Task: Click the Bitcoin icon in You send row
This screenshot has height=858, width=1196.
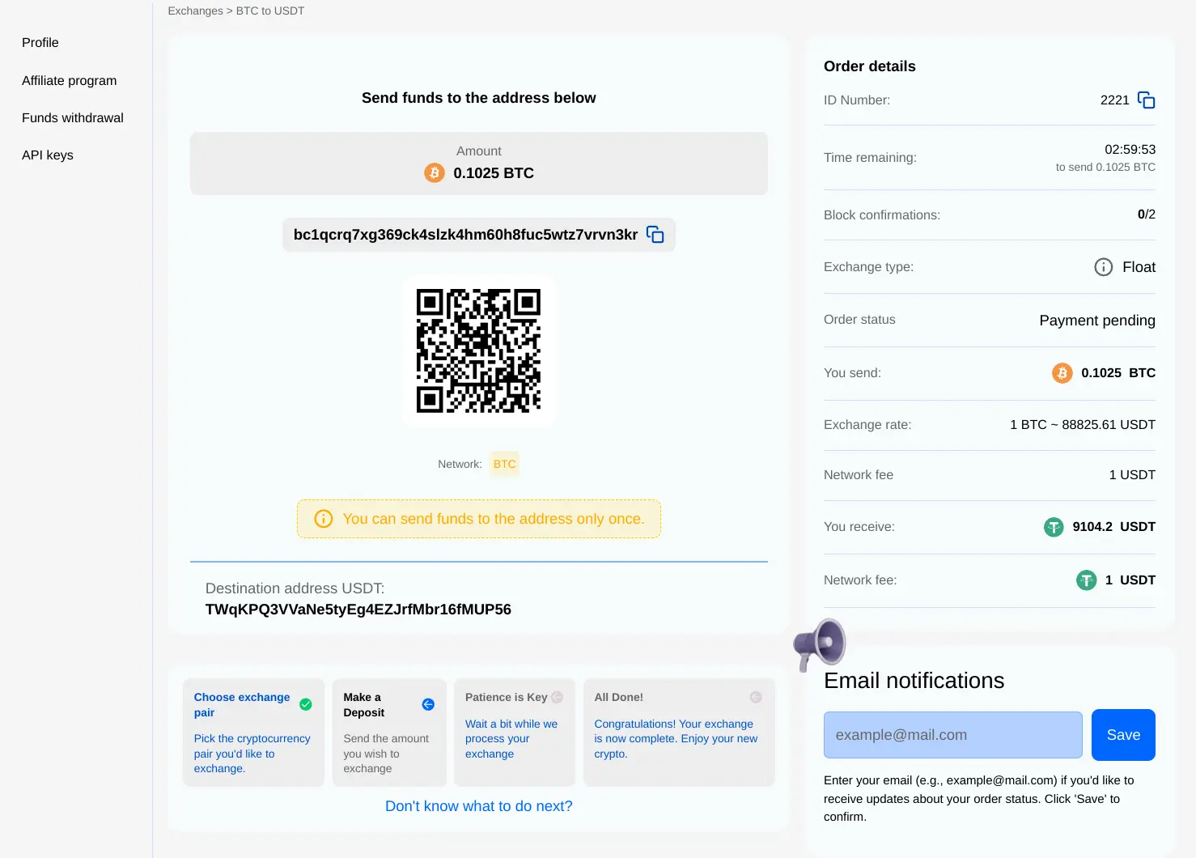Action: click(x=1062, y=373)
